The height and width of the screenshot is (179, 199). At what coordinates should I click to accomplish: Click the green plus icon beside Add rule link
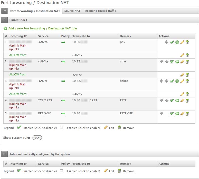tap(5, 28)
